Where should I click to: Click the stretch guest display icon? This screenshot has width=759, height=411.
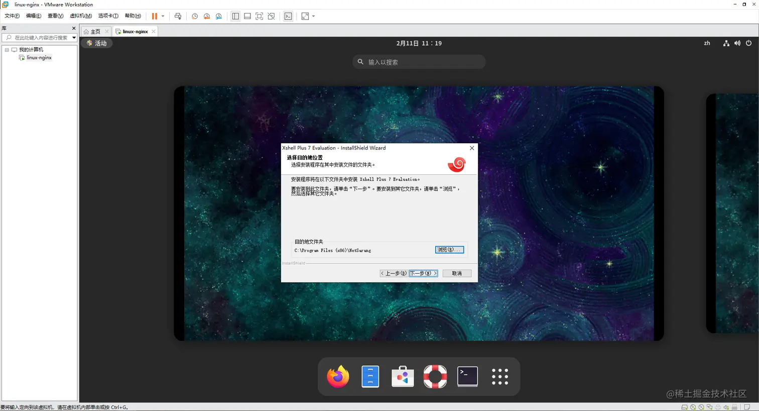click(x=305, y=16)
